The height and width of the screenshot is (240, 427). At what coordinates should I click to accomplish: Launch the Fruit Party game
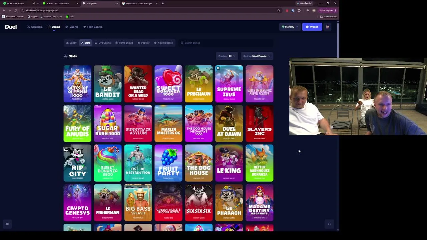click(x=168, y=163)
